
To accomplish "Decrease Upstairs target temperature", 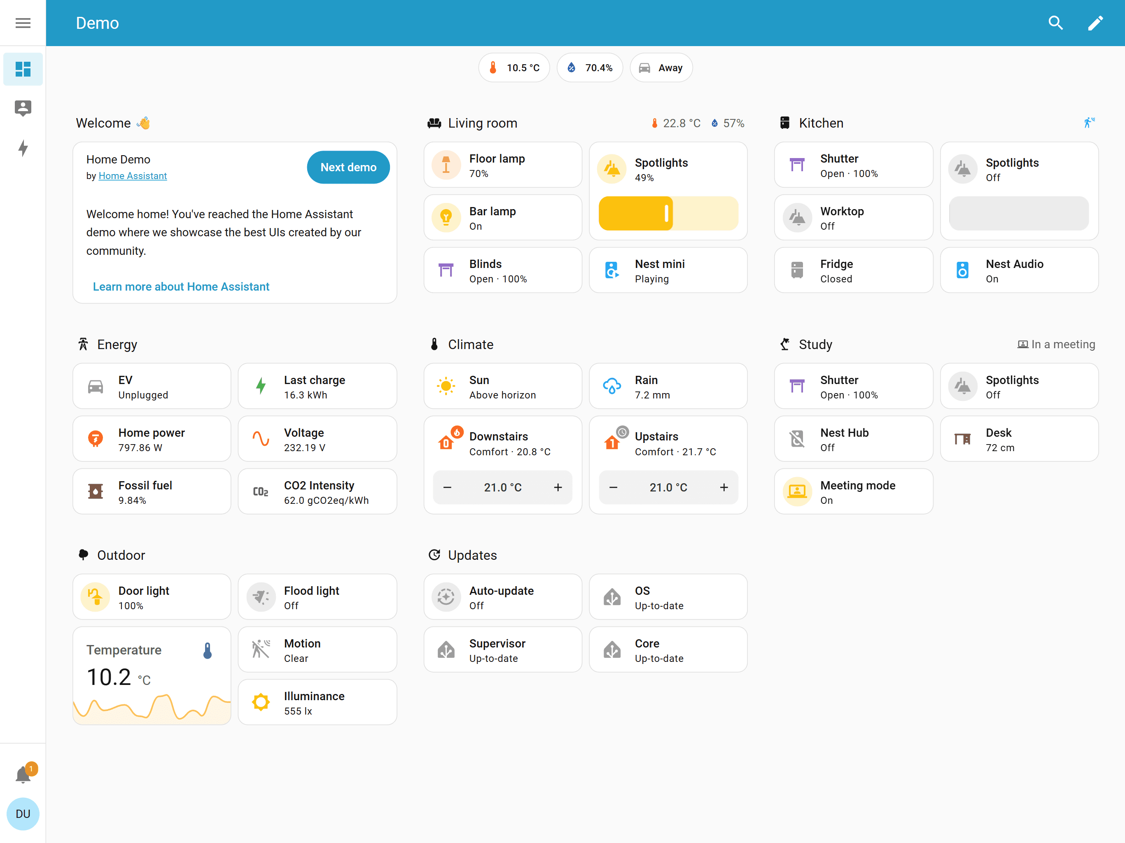I will [614, 488].
